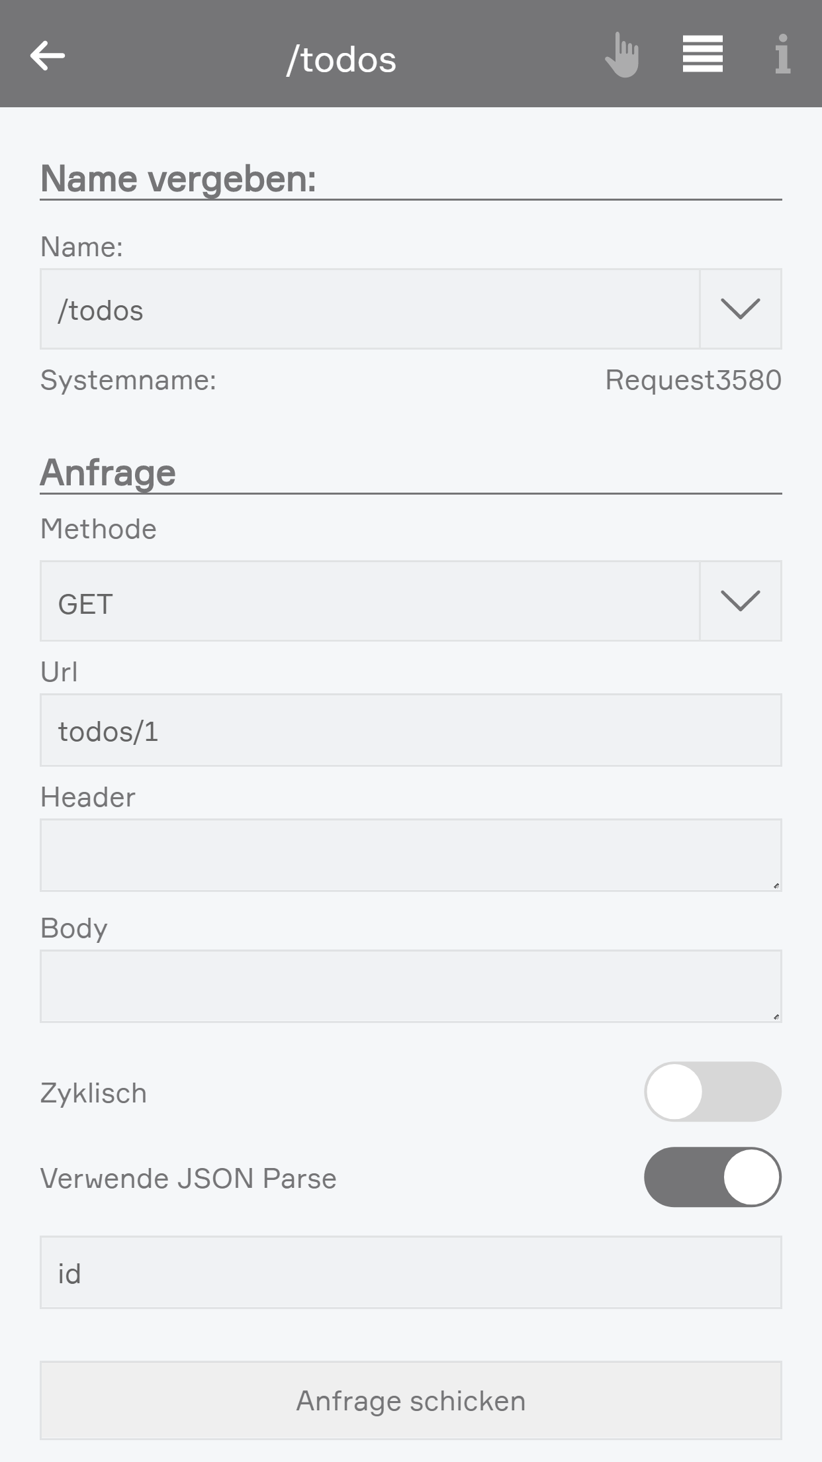
Task: Toggle the Zyklisch switch
Action: [x=712, y=1091]
